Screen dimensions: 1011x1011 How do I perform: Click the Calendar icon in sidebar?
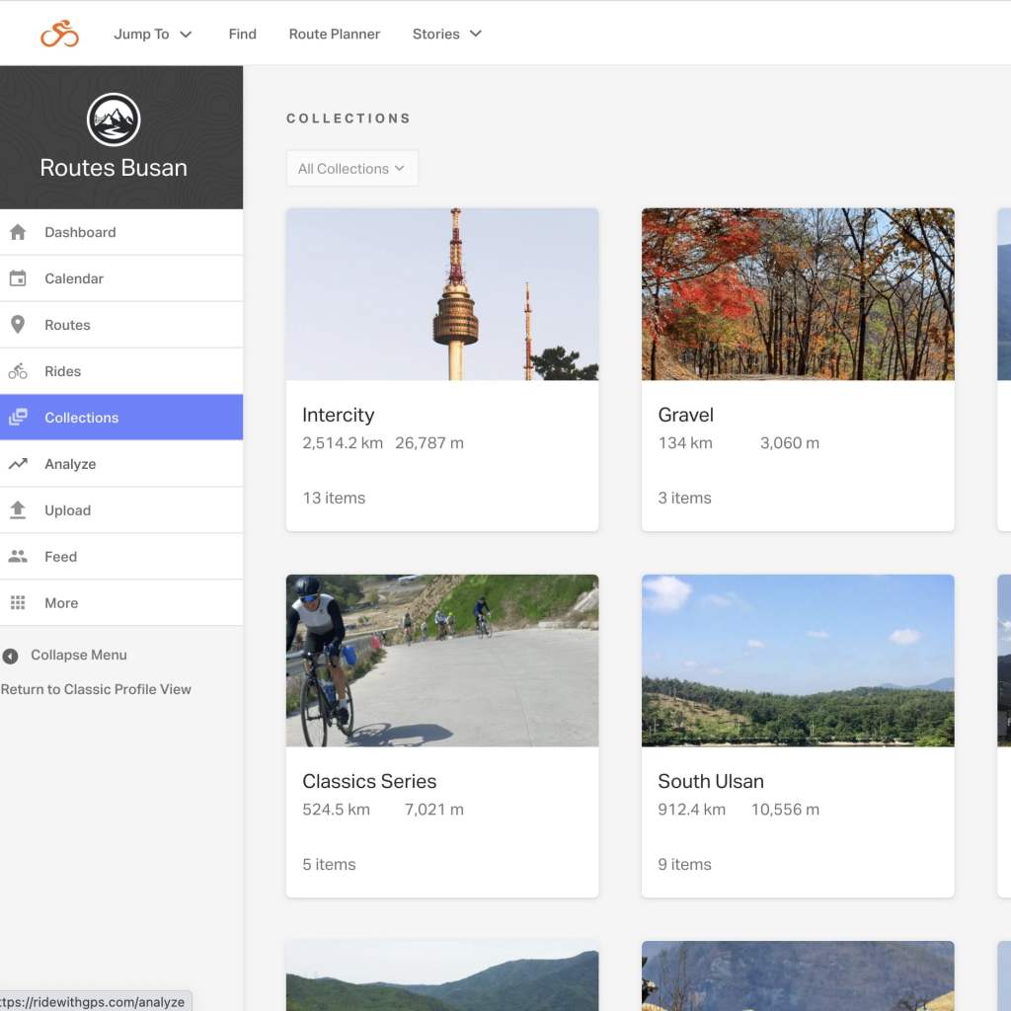(18, 278)
